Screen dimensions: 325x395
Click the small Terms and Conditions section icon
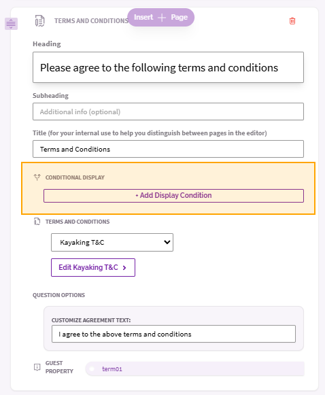(x=37, y=222)
